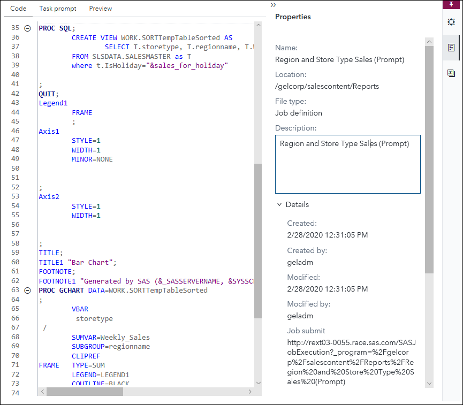Click the Modified by value geladm

[300, 316]
